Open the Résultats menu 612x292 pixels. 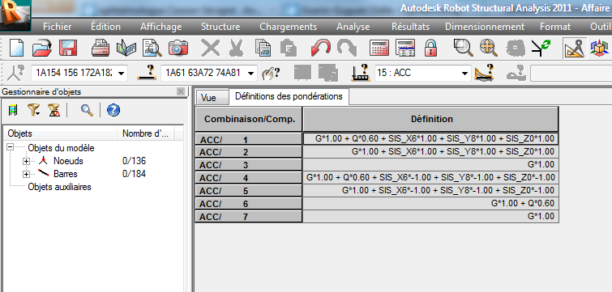(410, 27)
